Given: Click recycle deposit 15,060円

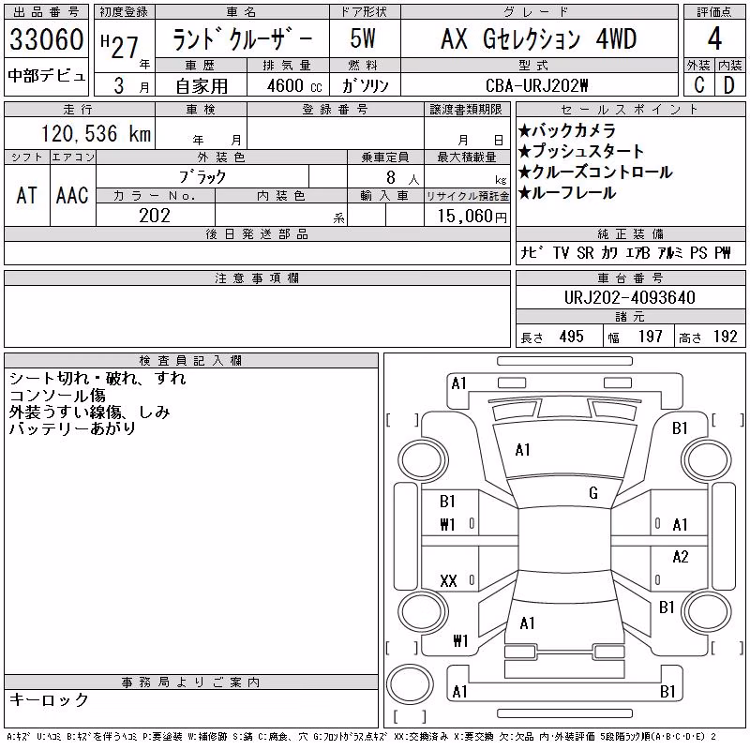Looking at the screenshot, I should pyautogui.click(x=472, y=217).
